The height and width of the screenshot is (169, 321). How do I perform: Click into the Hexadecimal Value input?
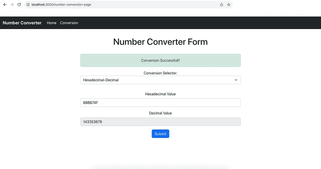tap(160, 103)
